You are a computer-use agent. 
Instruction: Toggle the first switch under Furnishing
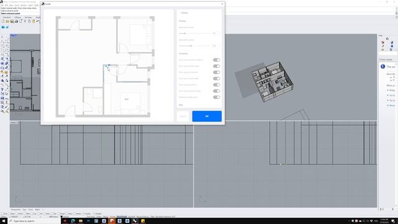pyautogui.click(x=216, y=60)
